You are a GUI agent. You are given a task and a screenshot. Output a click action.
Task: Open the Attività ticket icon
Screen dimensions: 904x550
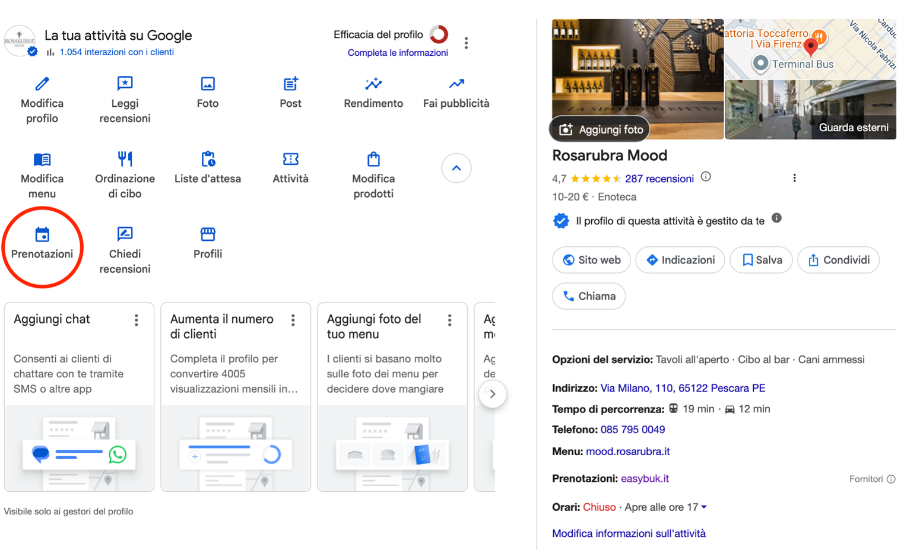pyautogui.click(x=290, y=159)
